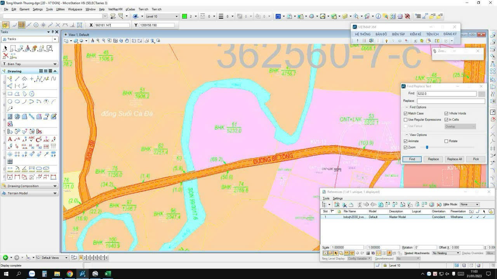Uncheck the Match Case checkbox

pyautogui.click(x=406, y=114)
